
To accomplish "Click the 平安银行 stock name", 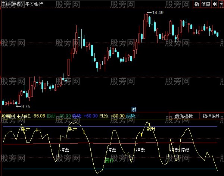I will coord(35,4).
